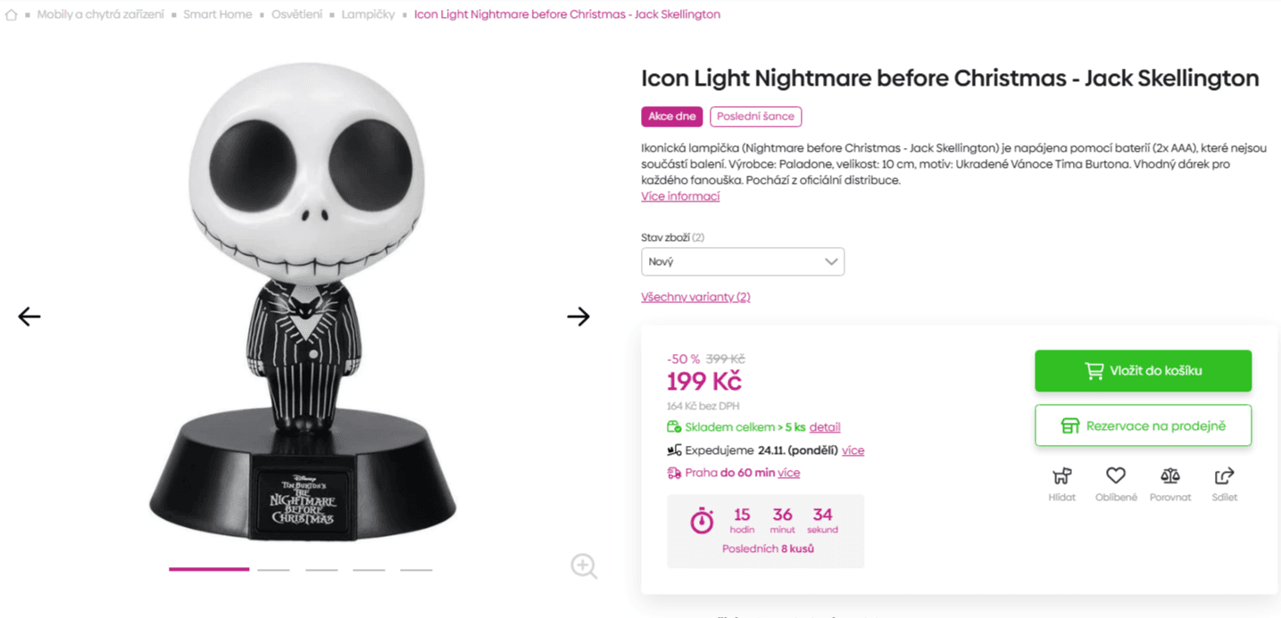Open image zoom with magnifier icon
Viewport: 1281px width, 618px height.
pyautogui.click(x=583, y=565)
